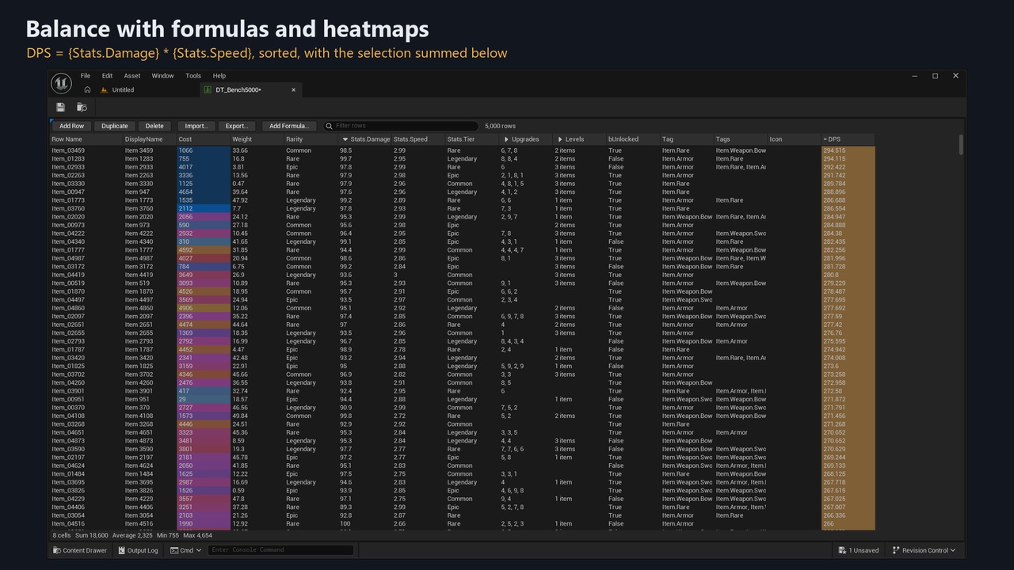Select row Item_03459
The height and width of the screenshot is (570, 1014).
click(x=463, y=150)
